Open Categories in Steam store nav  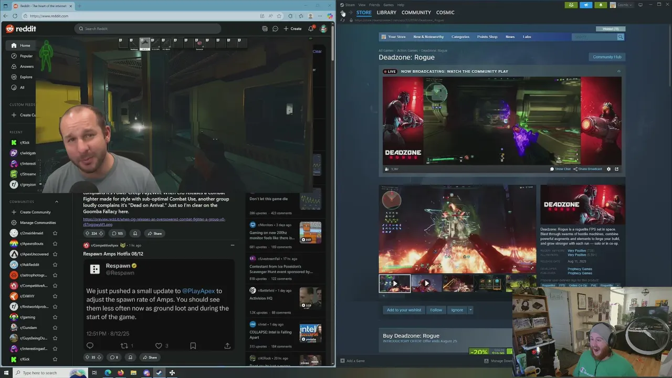[x=460, y=37]
